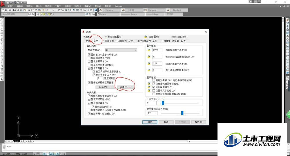This screenshot has width=290, height=156.
Task: Open the text style Standard dropdown
Action: pyautogui.click(x=112, y=10)
